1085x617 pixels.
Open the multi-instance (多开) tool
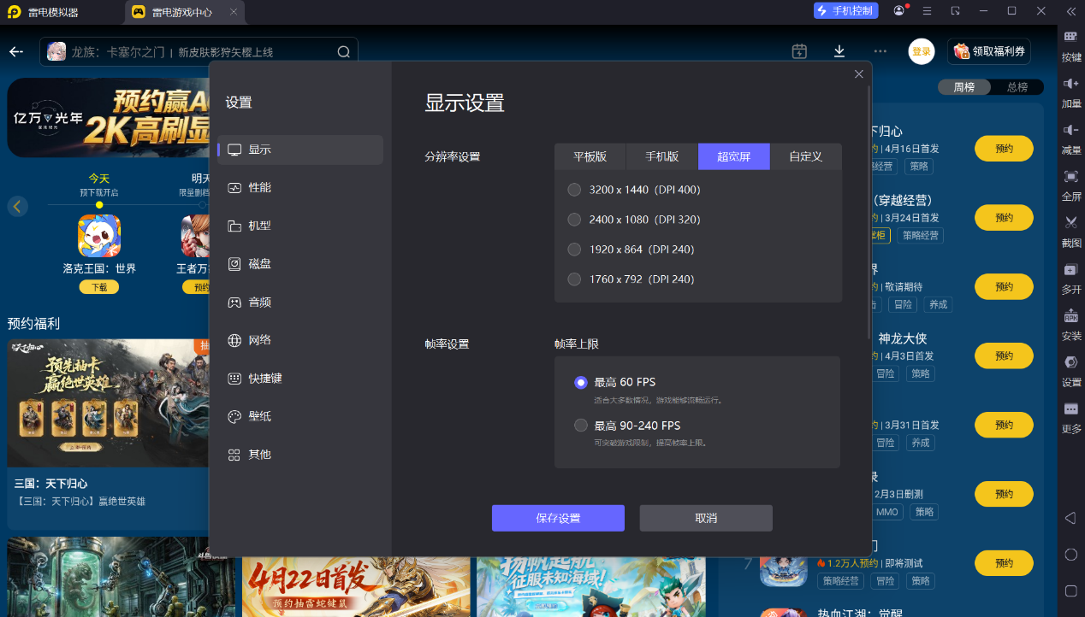click(1070, 270)
